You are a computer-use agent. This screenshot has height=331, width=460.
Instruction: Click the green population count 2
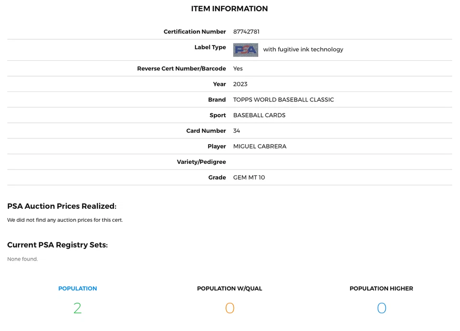coord(78,308)
